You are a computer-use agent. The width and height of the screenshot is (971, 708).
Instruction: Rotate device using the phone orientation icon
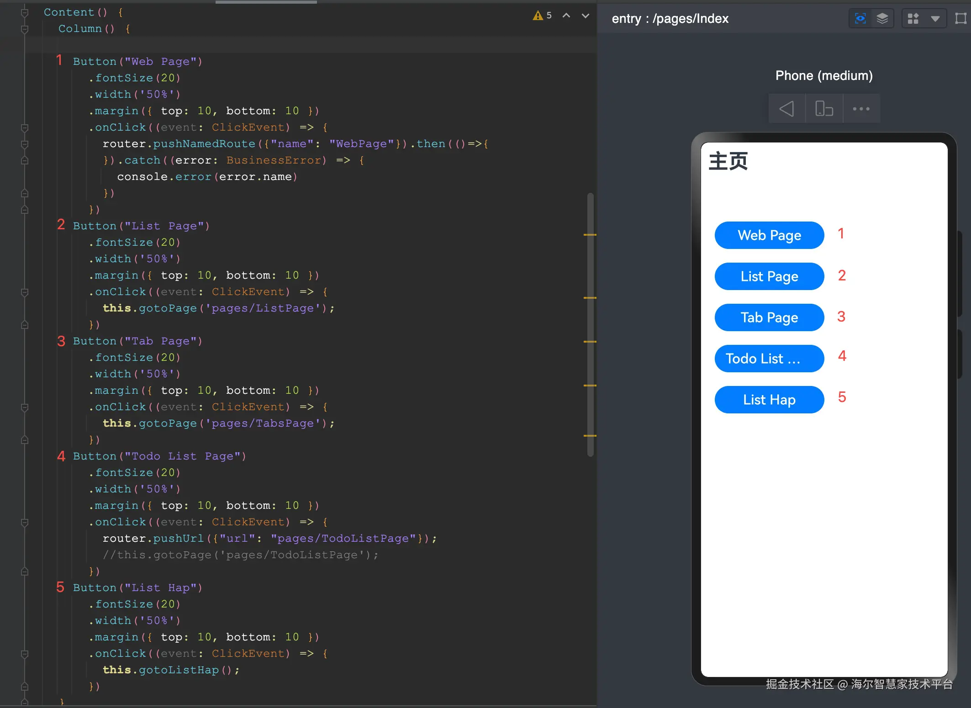coord(824,109)
